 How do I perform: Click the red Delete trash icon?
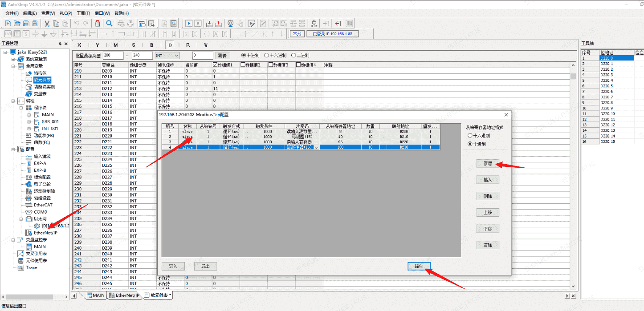point(98,23)
